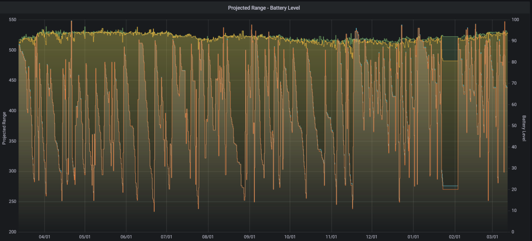
Task: Click the 12/01 date label on the time axis
Action: pyautogui.click(x=372, y=237)
